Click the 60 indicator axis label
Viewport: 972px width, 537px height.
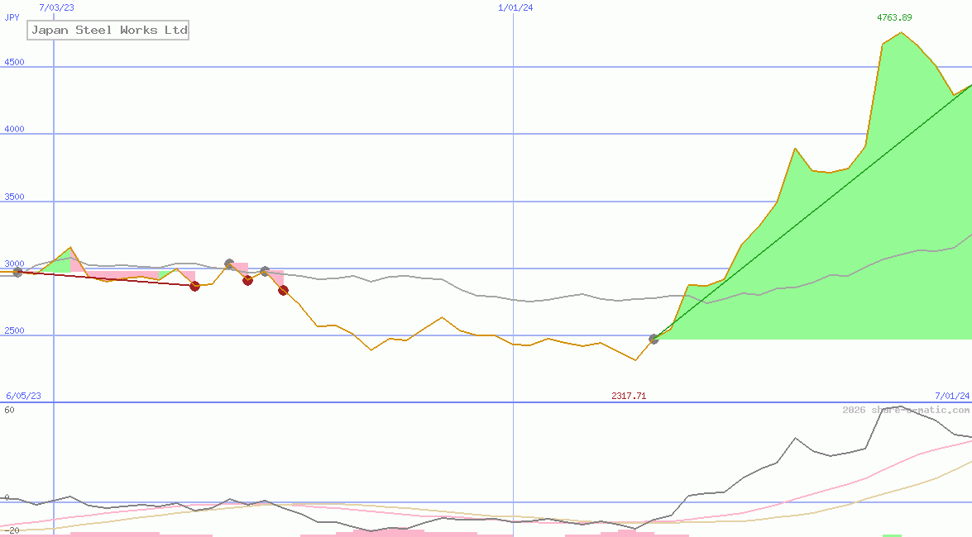point(9,410)
